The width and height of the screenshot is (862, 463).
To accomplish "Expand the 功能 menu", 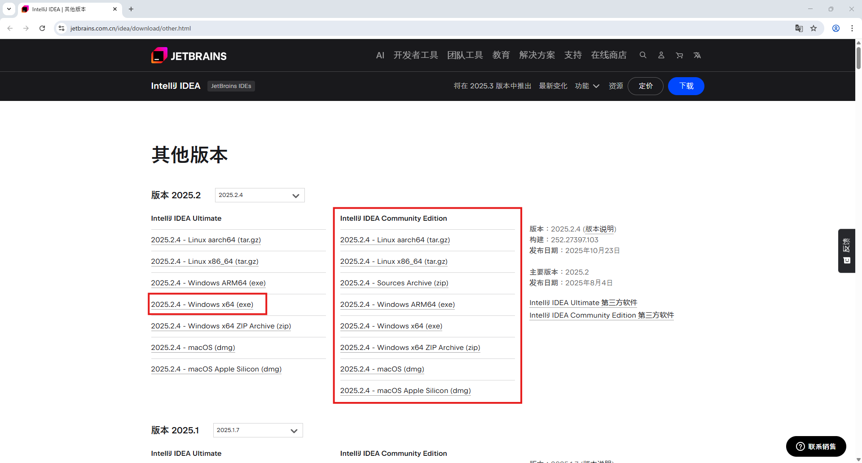I will point(587,86).
